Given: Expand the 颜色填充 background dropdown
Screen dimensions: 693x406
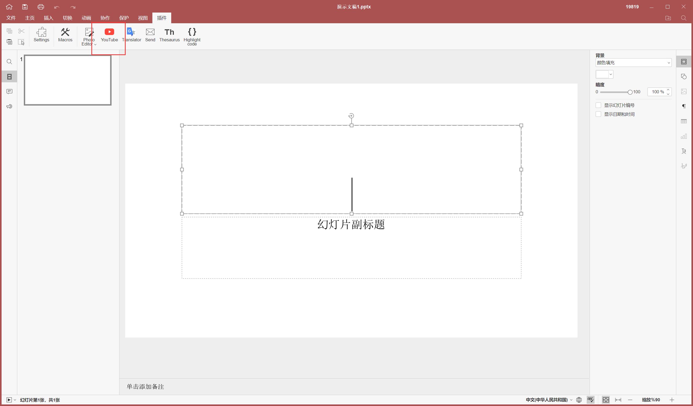Looking at the screenshot, I should pyautogui.click(x=633, y=63).
